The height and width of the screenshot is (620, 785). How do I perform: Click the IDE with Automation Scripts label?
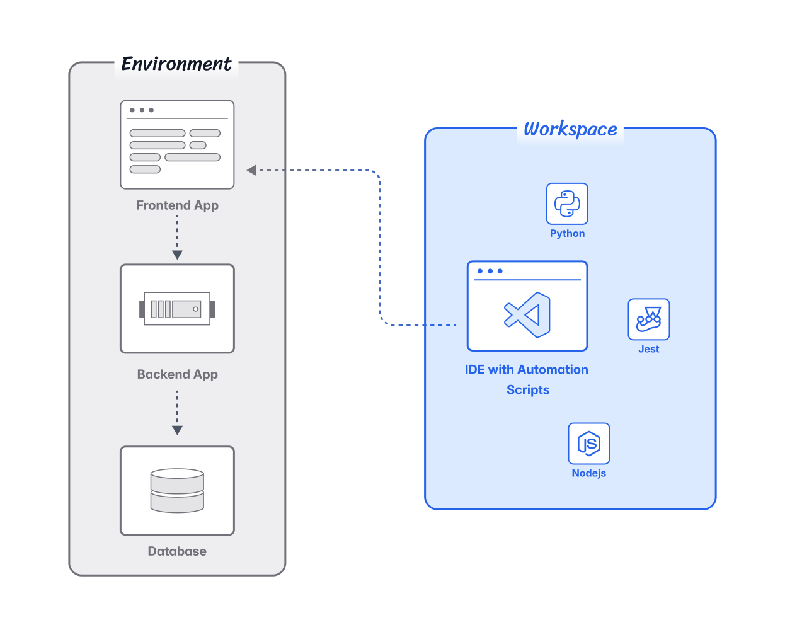pos(527,379)
